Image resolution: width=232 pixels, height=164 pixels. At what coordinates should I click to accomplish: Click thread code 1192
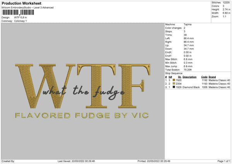point(205,80)
